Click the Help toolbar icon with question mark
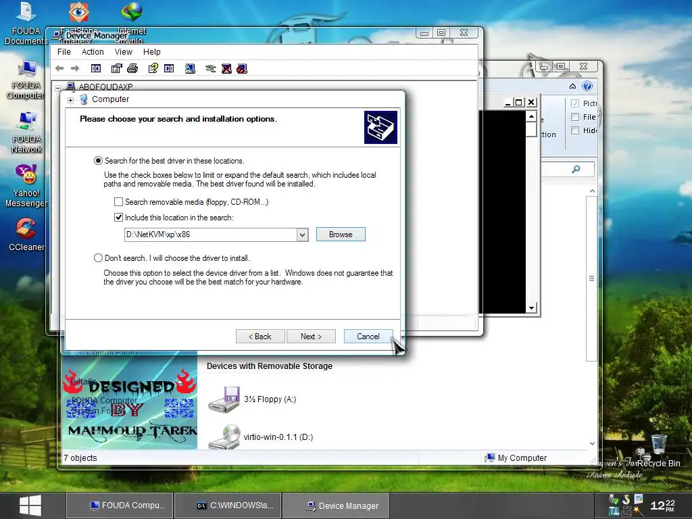Viewport: 692px width, 519px height. tap(153, 68)
